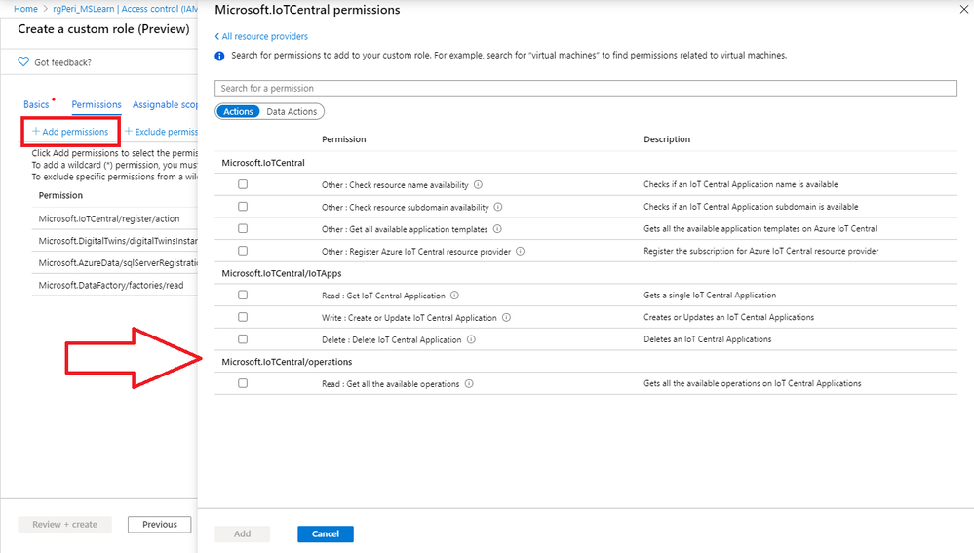
Task: Click info icon beside Get IoT Central Application
Action: click(455, 296)
